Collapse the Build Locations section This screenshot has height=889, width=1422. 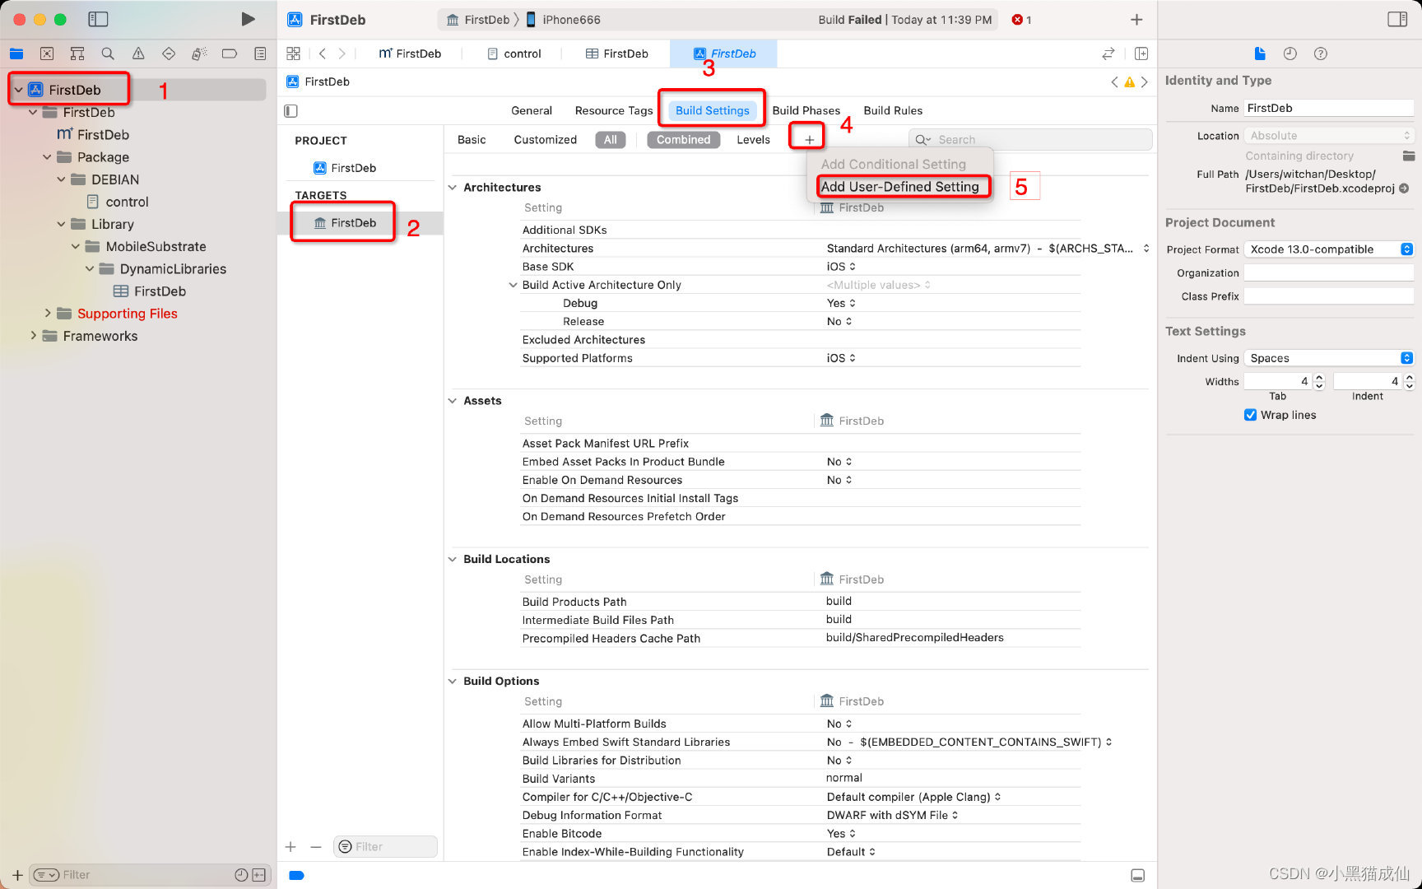452,559
